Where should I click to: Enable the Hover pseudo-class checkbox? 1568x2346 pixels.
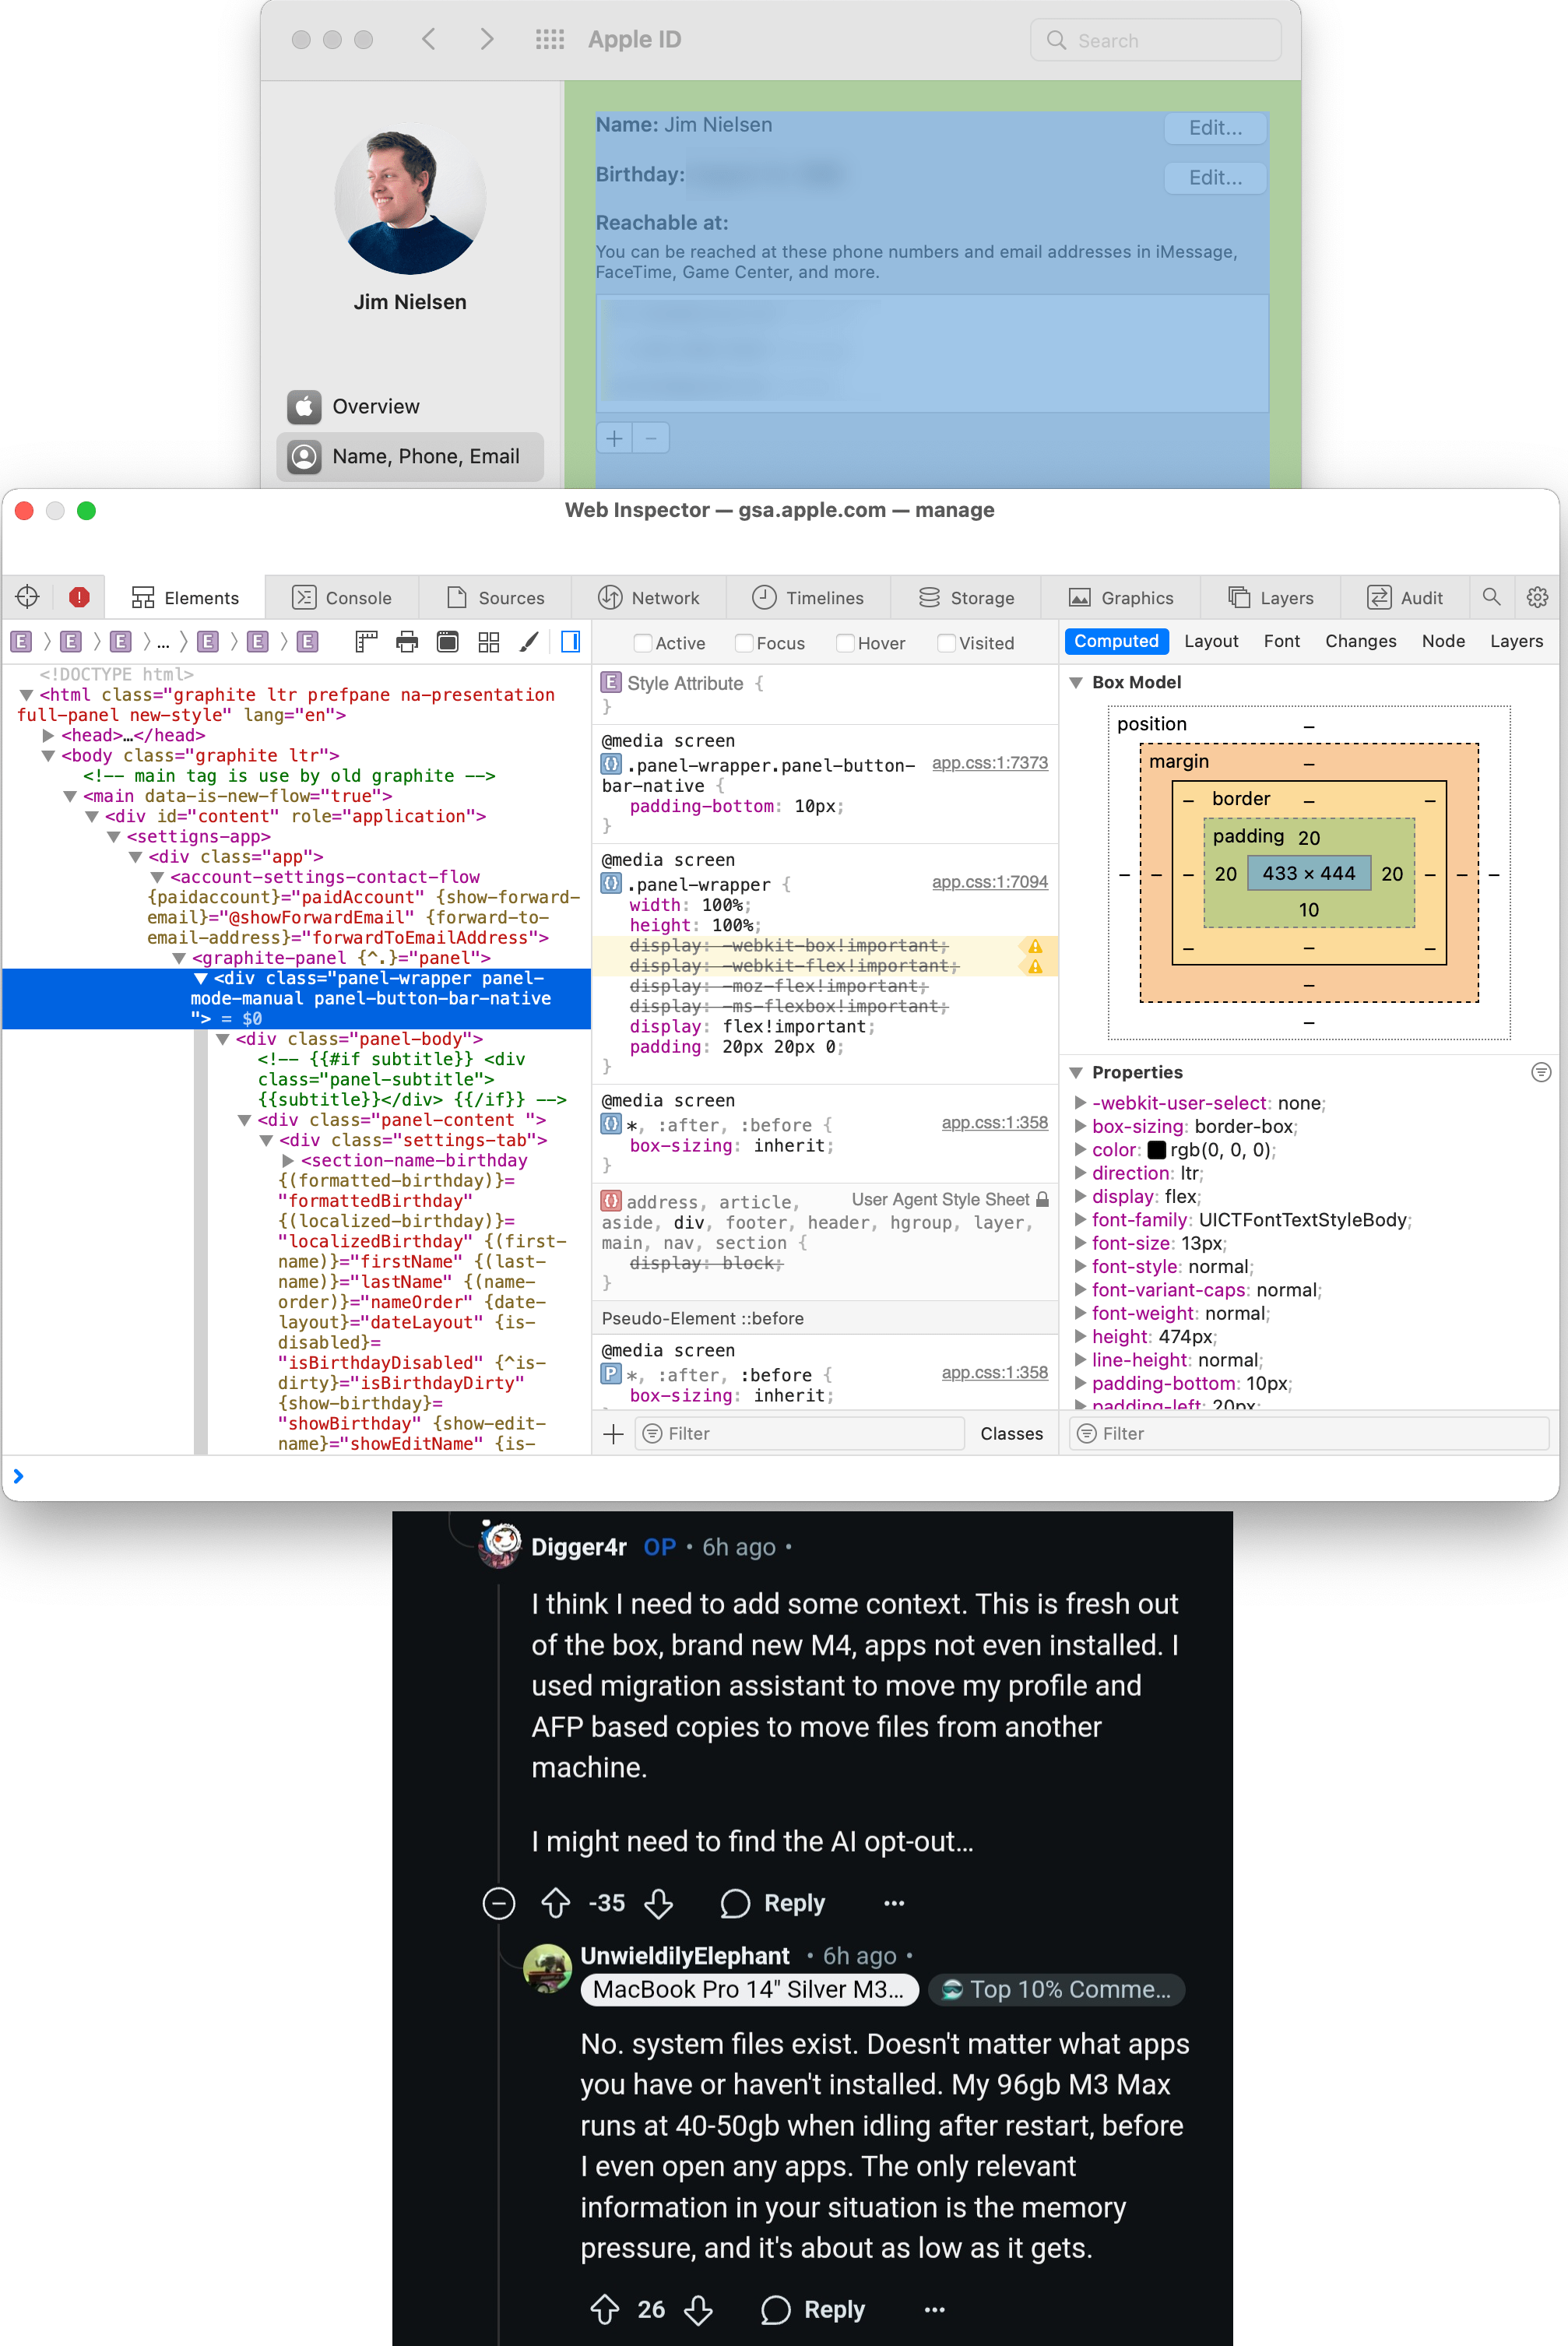tap(845, 643)
